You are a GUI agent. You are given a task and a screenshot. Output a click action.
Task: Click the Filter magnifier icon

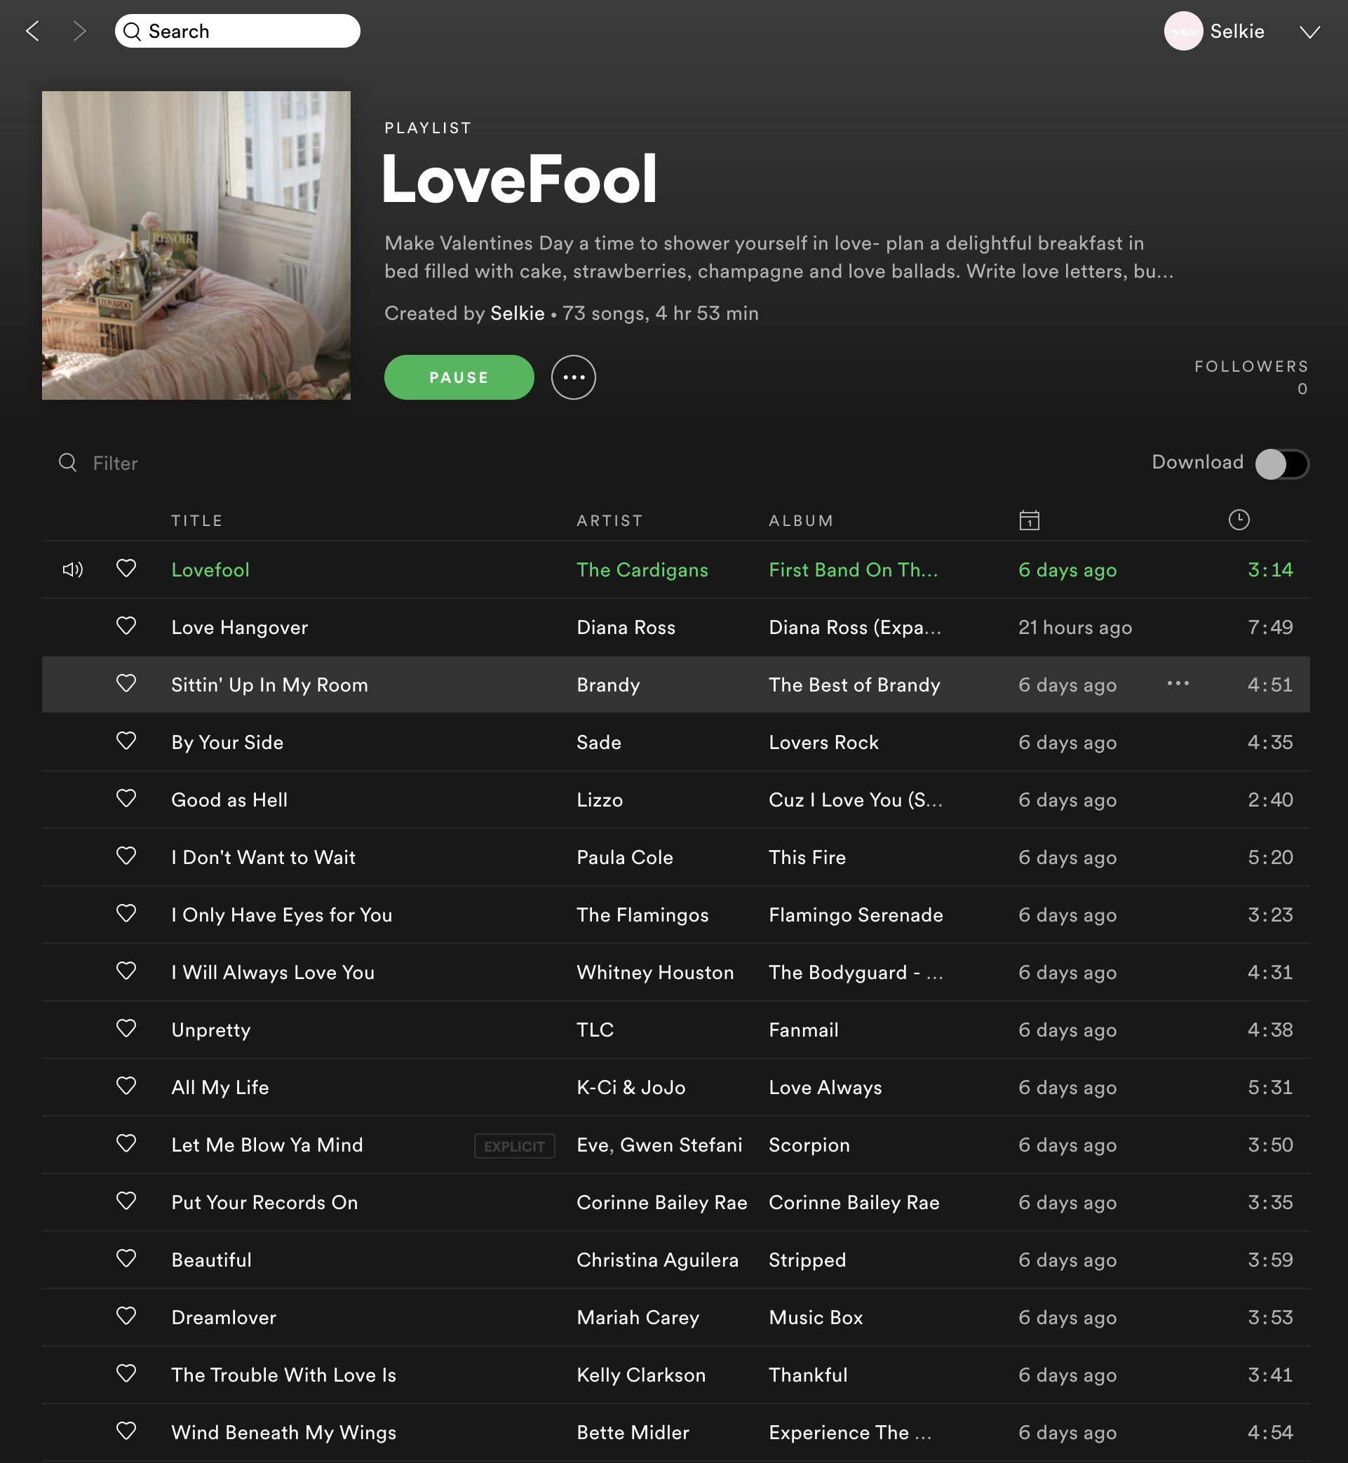coord(68,462)
